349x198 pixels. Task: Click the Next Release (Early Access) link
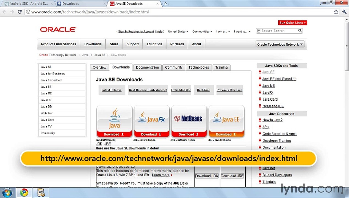point(148,90)
